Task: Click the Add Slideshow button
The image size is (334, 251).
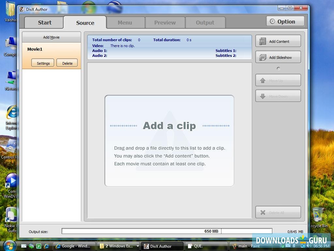Action: tap(278, 57)
